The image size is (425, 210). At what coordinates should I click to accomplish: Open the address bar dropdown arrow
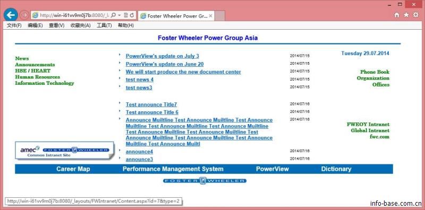pyautogui.click(x=119, y=15)
